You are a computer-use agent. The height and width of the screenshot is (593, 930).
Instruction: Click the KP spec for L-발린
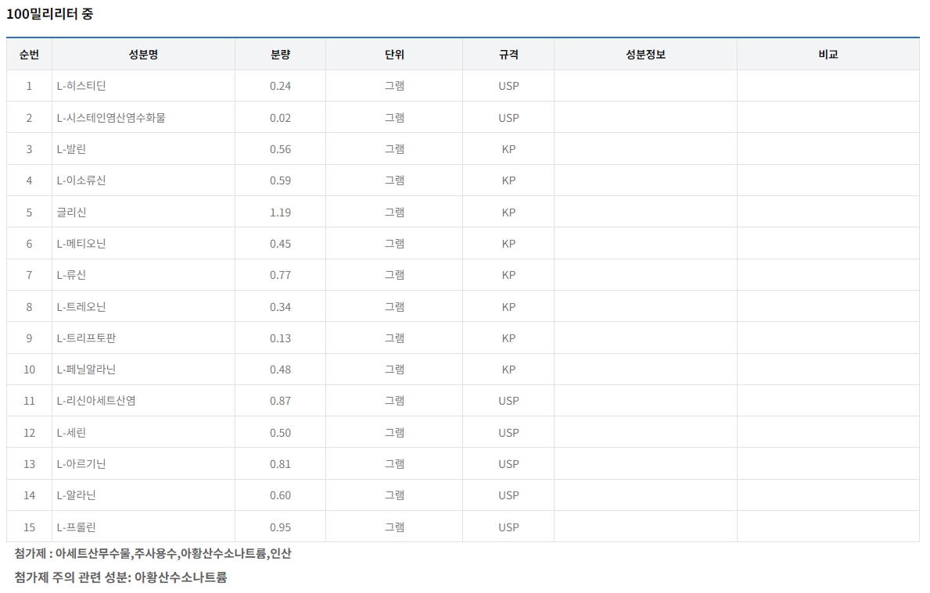tap(508, 148)
